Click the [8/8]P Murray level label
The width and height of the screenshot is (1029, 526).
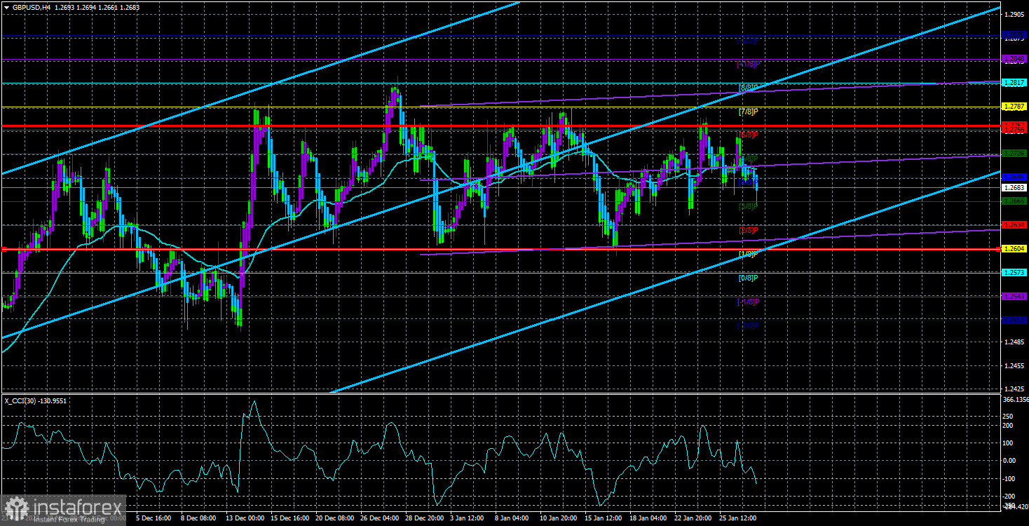[x=749, y=88]
